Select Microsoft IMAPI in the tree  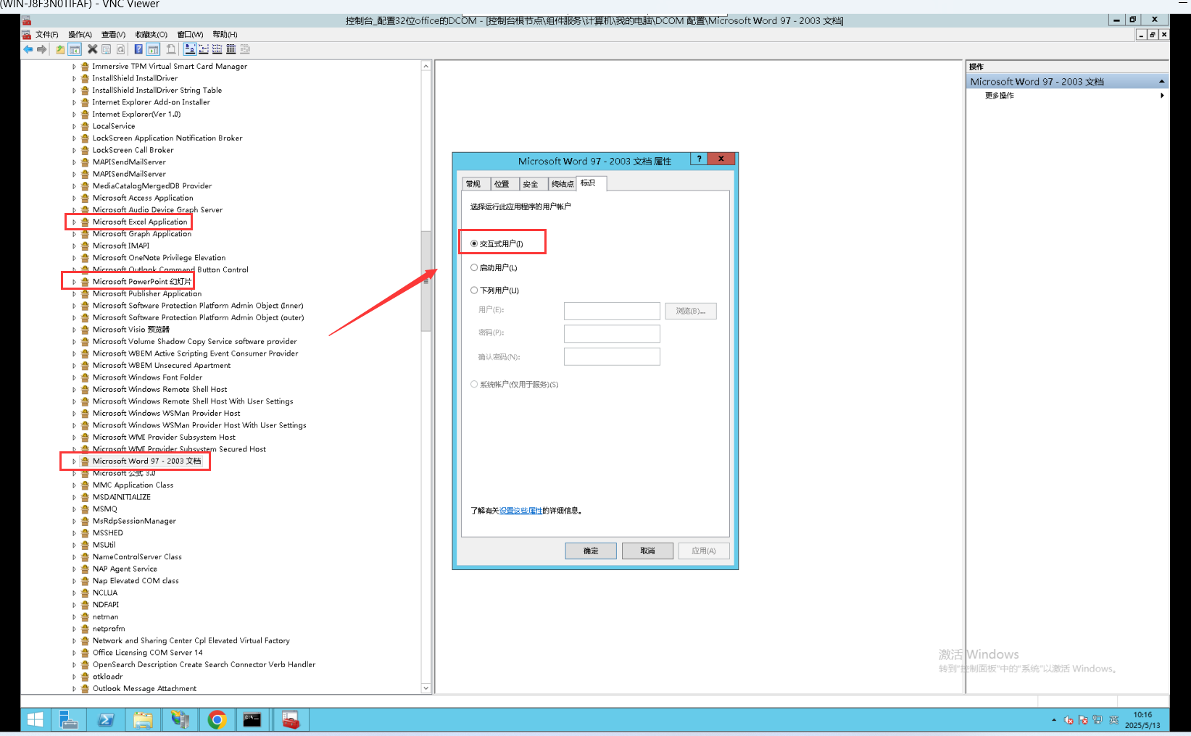pyautogui.click(x=121, y=246)
